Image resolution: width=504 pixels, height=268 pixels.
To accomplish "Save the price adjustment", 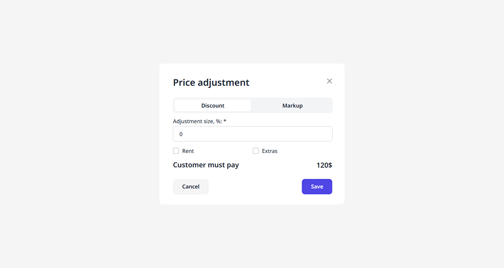I will coord(317,187).
